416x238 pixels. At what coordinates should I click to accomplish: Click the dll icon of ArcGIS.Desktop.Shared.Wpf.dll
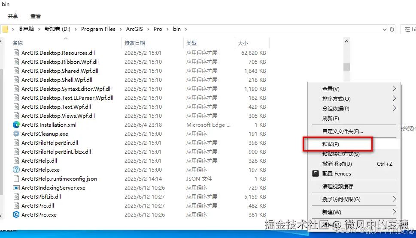point(16,71)
